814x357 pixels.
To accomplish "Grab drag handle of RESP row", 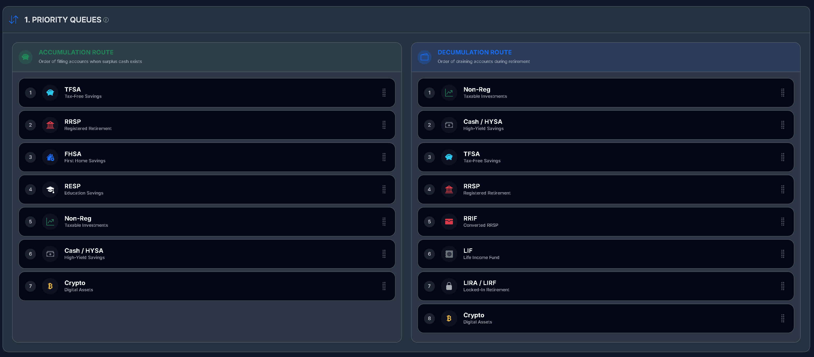I will click(384, 189).
